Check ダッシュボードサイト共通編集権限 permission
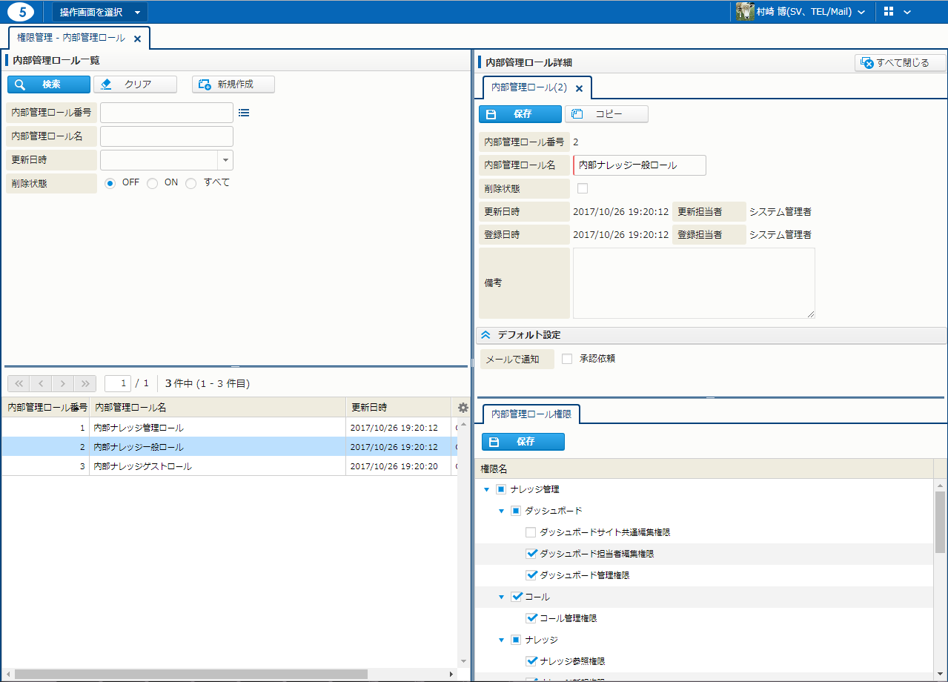The image size is (948, 682). click(531, 532)
